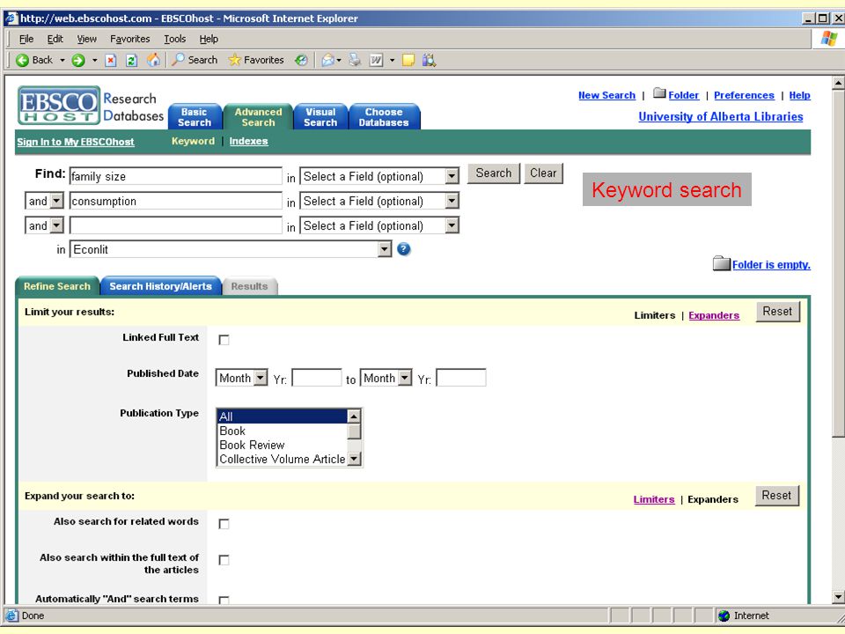Click the page icon beside Done status

pos(11,616)
